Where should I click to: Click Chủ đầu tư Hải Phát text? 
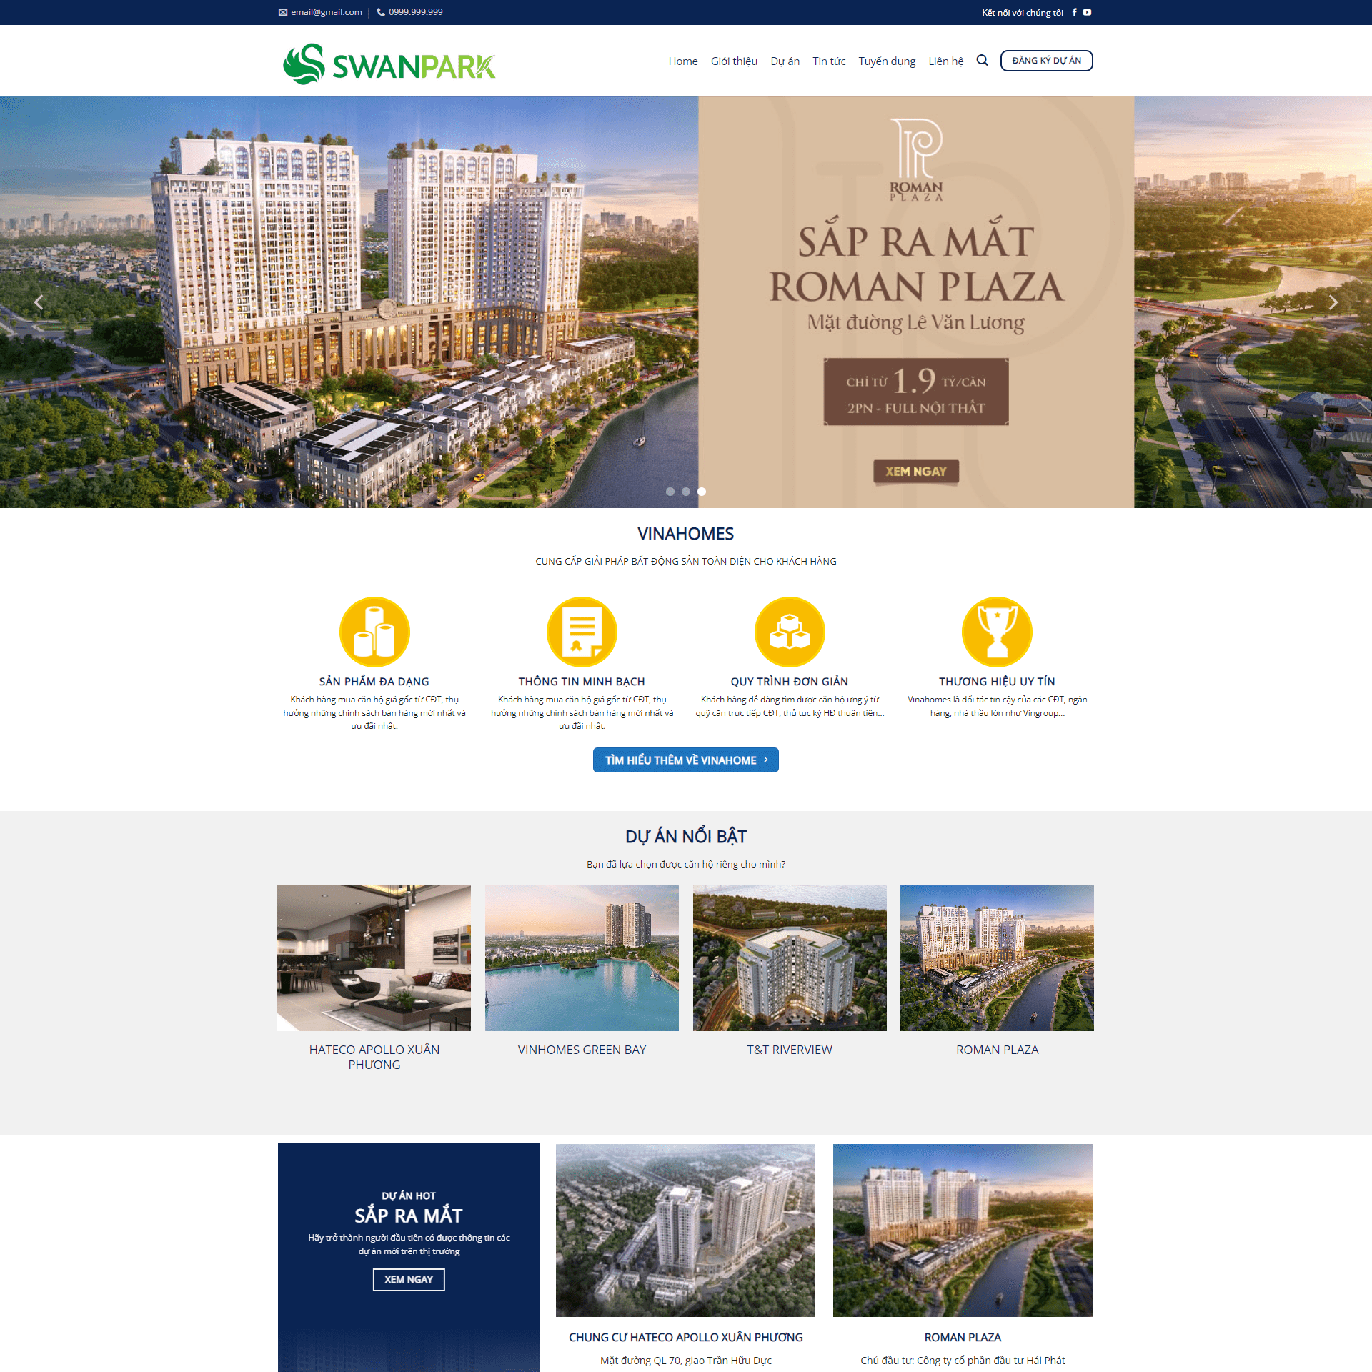pos(963,1361)
